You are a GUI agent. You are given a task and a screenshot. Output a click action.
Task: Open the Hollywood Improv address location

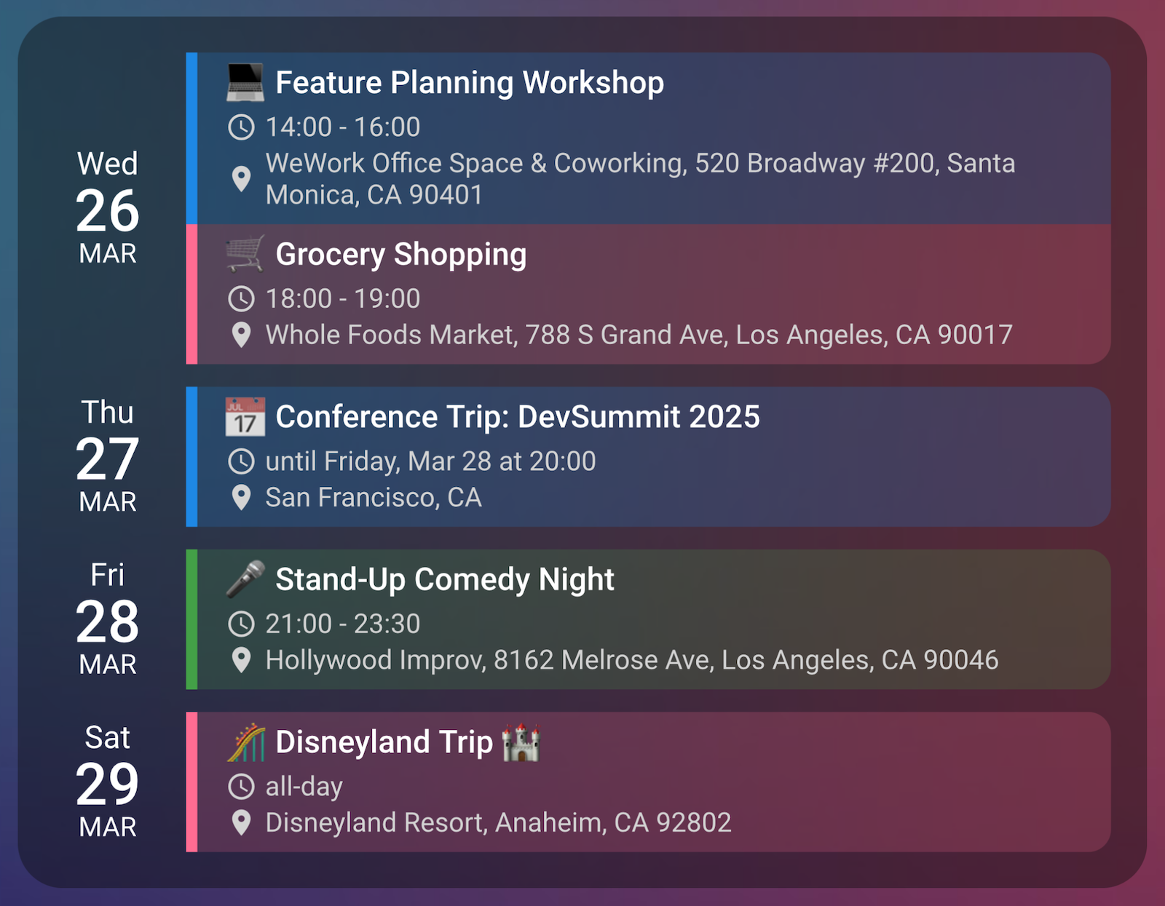tap(631, 660)
